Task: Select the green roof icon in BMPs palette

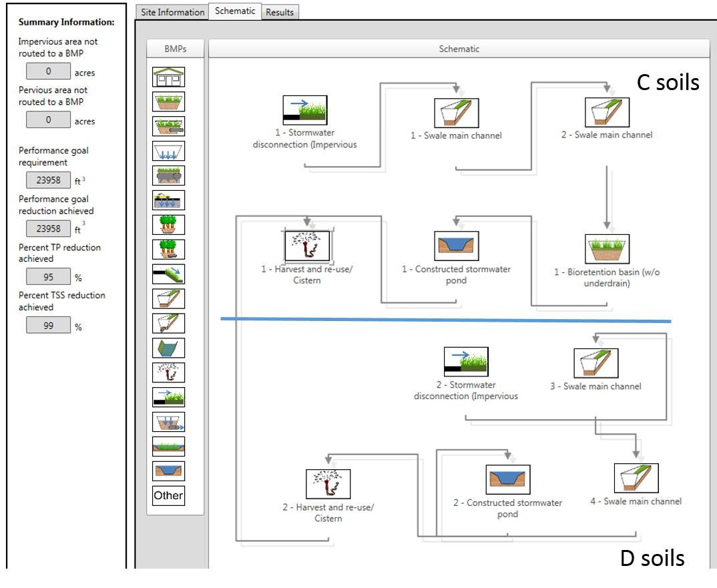Action: [168, 77]
